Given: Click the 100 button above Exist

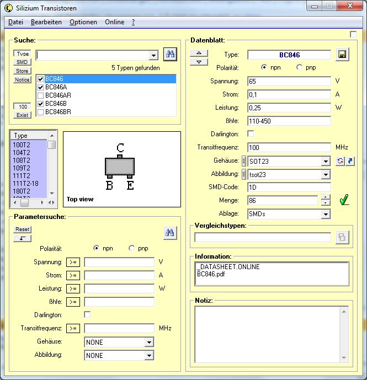Looking at the screenshot, I should tap(22, 106).
